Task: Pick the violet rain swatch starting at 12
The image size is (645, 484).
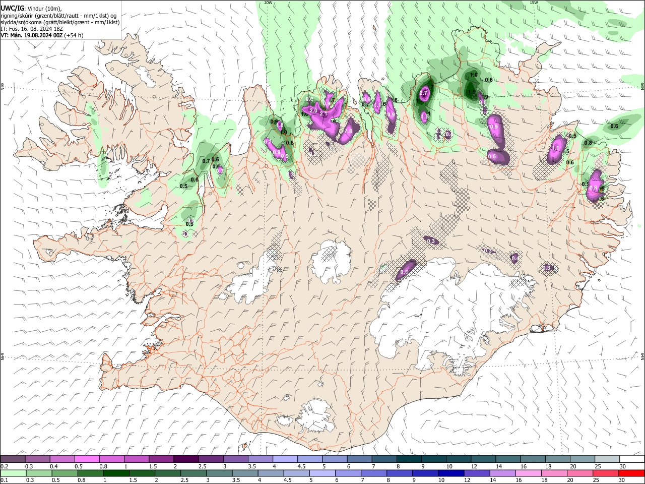Action: [476, 473]
